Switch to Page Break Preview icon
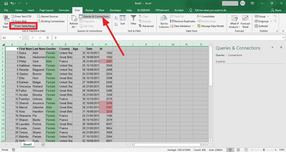286x152 pixels. click(246, 150)
